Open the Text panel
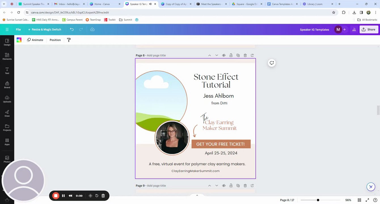 tap(7, 71)
